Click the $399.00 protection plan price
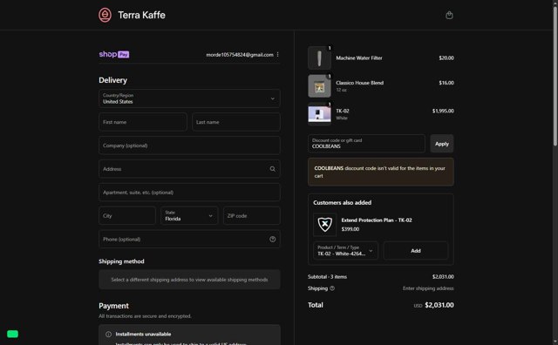Viewport: 558px width, 345px height. [x=350, y=229]
